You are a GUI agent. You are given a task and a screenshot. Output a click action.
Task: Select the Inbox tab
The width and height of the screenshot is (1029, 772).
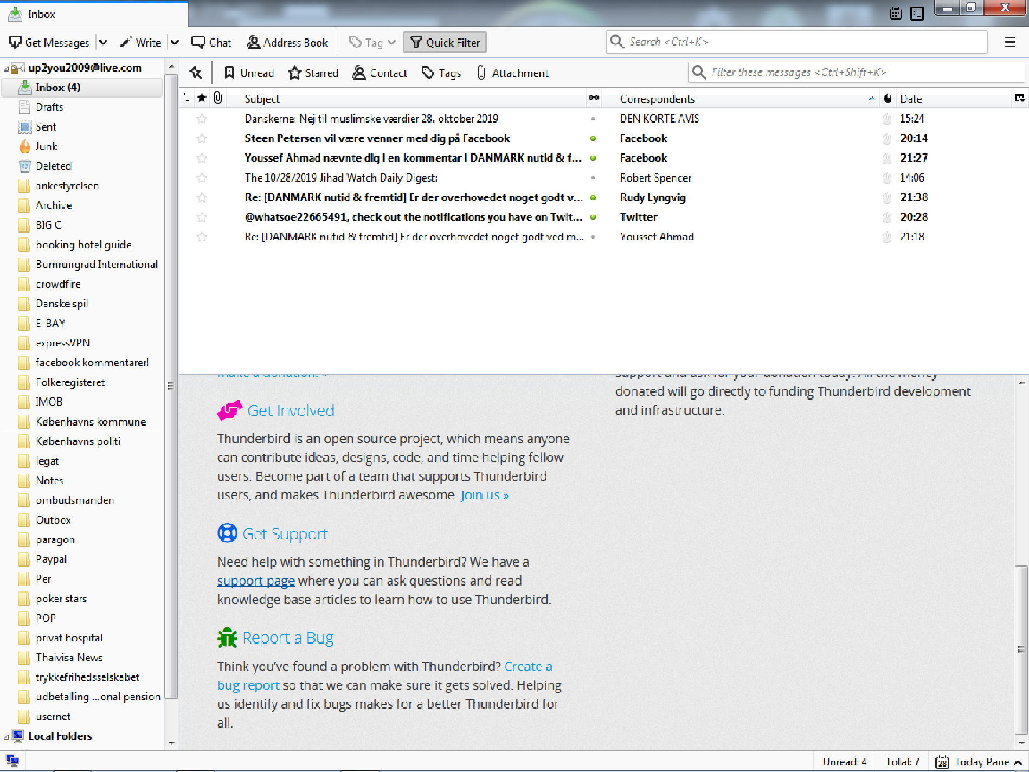coord(94,14)
